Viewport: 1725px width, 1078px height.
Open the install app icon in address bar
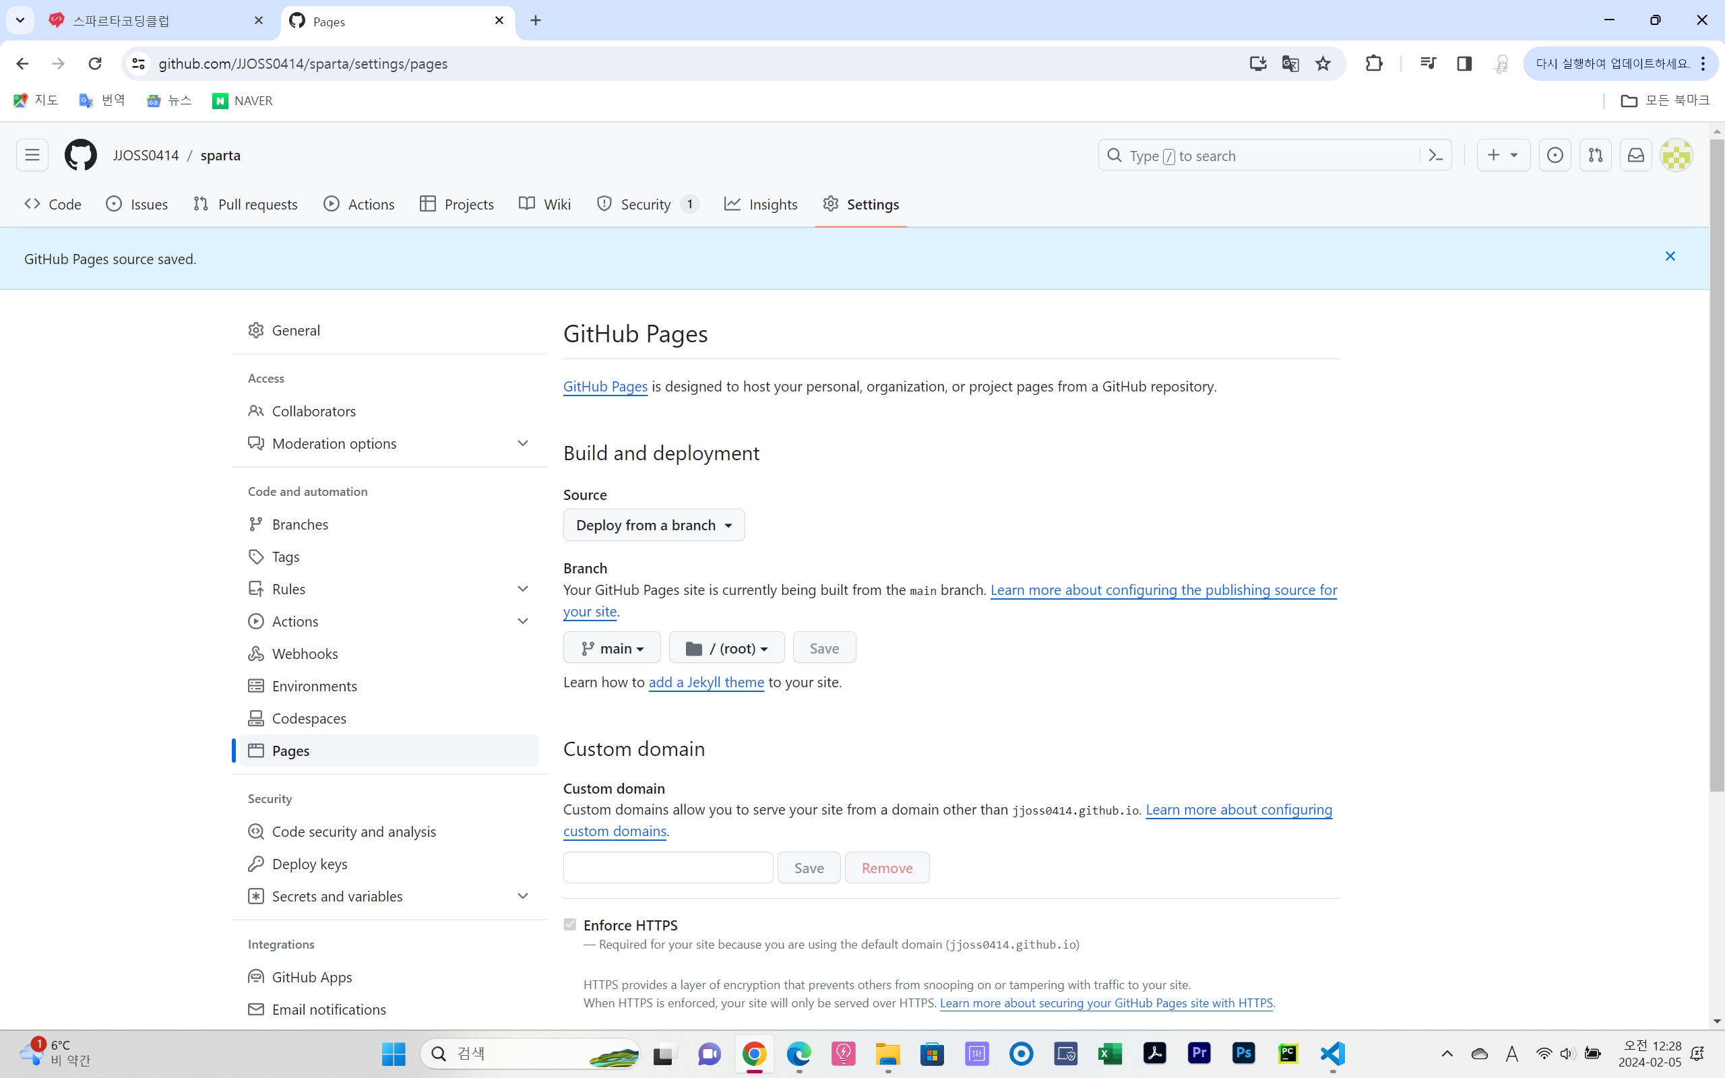(x=1257, y=63)
